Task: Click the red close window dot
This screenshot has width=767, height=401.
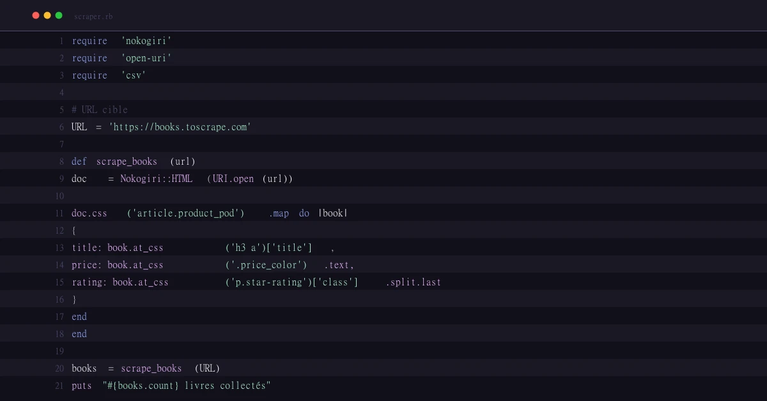Action: [x=36, y=15]
